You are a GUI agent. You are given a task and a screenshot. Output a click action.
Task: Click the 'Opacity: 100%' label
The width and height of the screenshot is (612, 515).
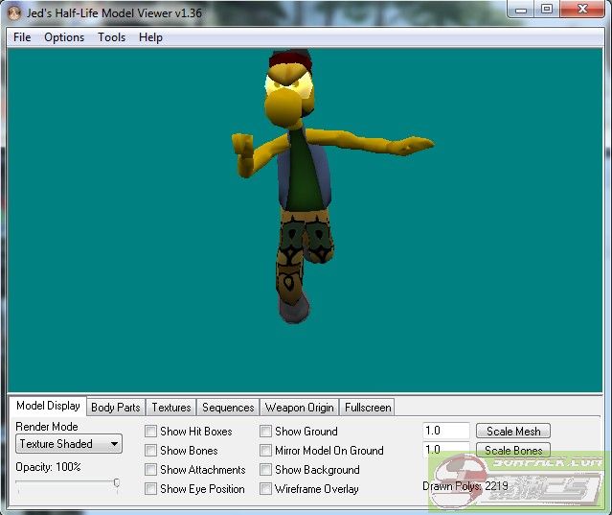pos(48,467)
